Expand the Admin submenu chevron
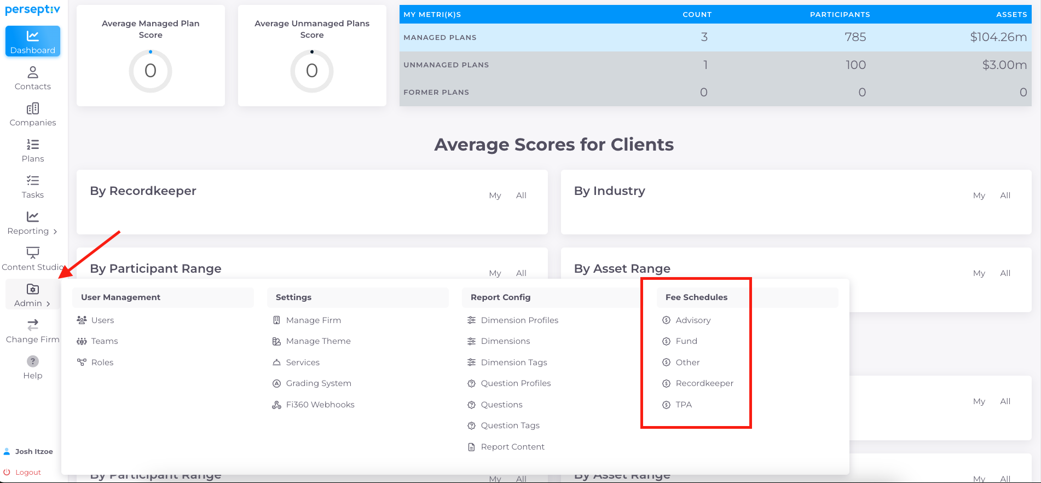Viewport: 1041px width, 483px height. [x=48, y=304]
